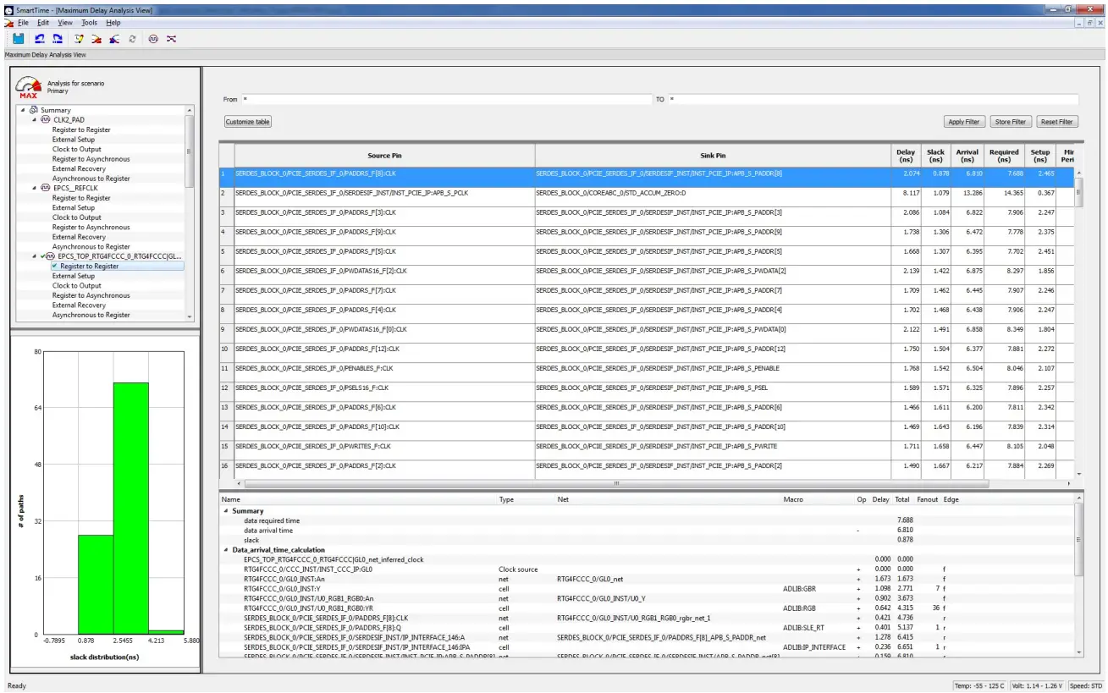The image size is (1108, 693).
Task: Collapse the Data_arrival_time_calculation section
Action: (x=226, y=550)
